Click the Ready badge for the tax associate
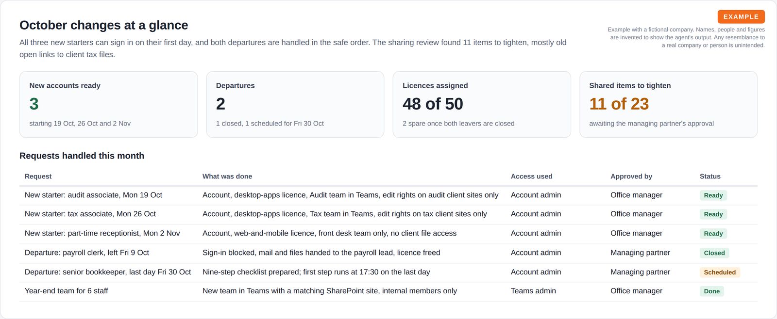This screenshot has width=777, height=319. pyautogui.click(x=713, y=214)
